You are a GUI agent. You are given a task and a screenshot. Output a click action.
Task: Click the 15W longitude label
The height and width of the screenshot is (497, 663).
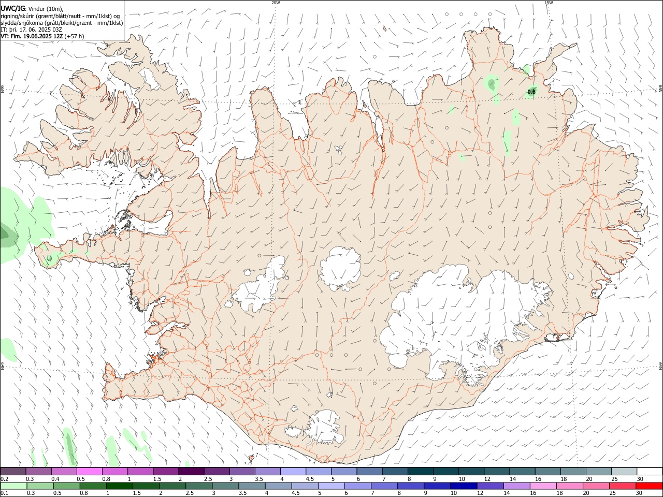point(549,3)
